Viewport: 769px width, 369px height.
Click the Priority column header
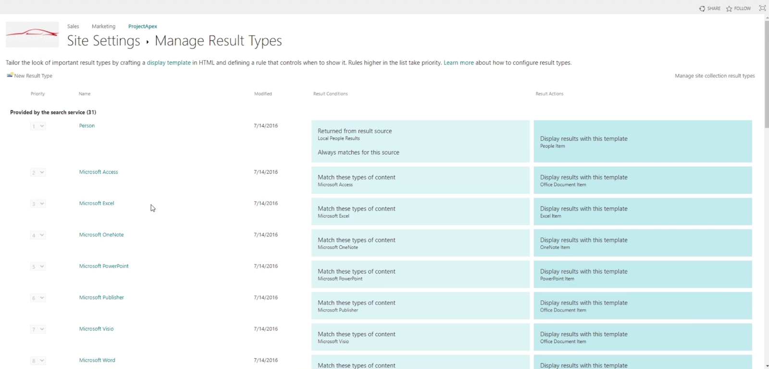click(38, 94)
